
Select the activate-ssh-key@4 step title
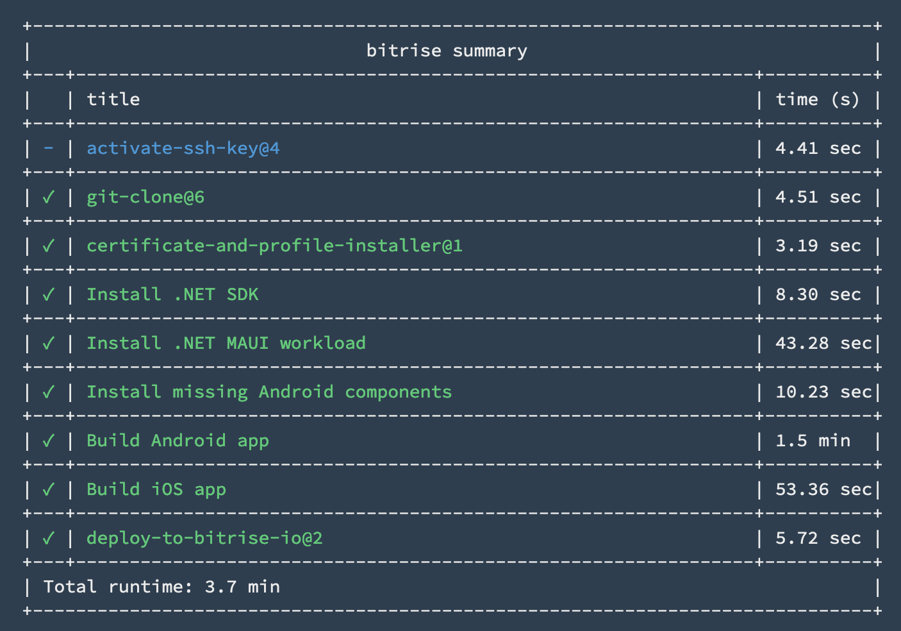[x=183, y=149]
